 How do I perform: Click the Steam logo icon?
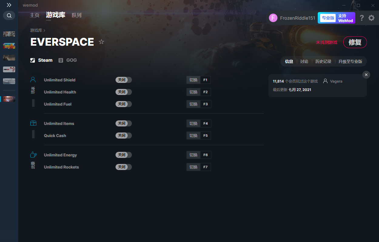pyautogui.click(x=33, y=60)
